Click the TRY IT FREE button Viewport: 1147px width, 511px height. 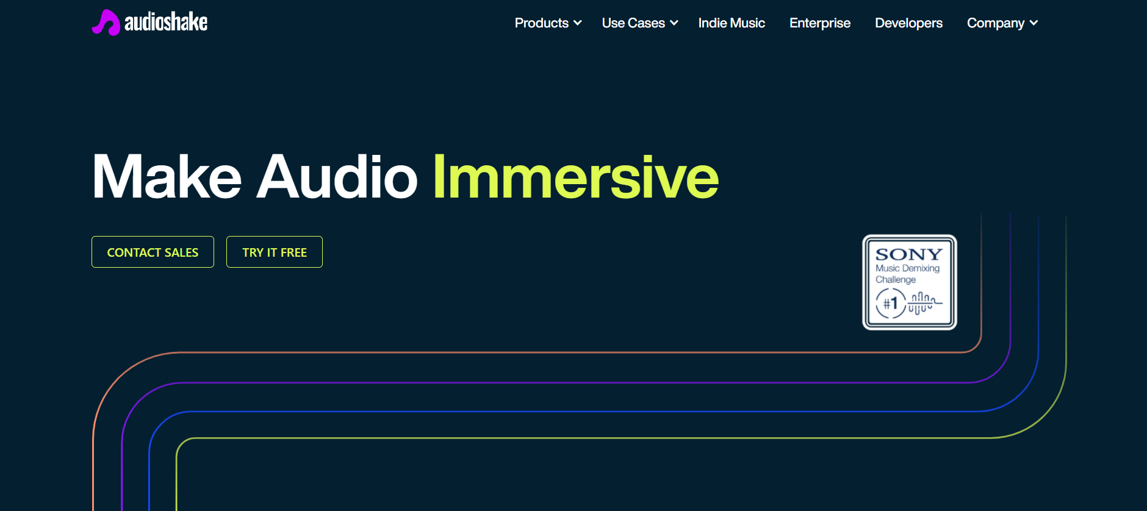(x=275, y=252)
